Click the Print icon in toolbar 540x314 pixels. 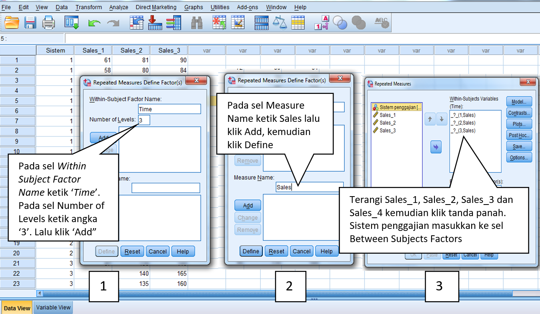[49, 22]
